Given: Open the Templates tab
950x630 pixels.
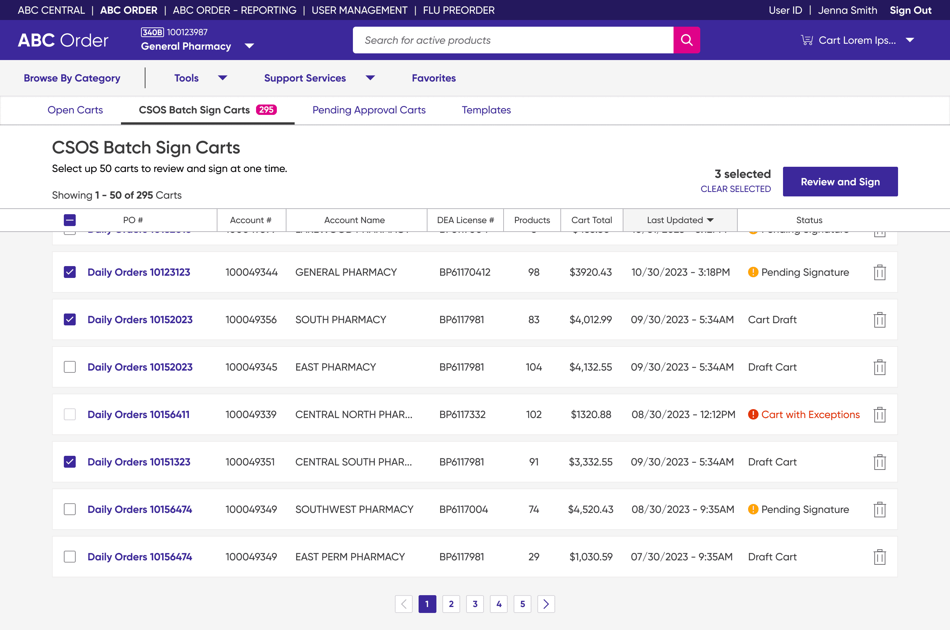Looking at the screenshot, I should click(486, 110).
